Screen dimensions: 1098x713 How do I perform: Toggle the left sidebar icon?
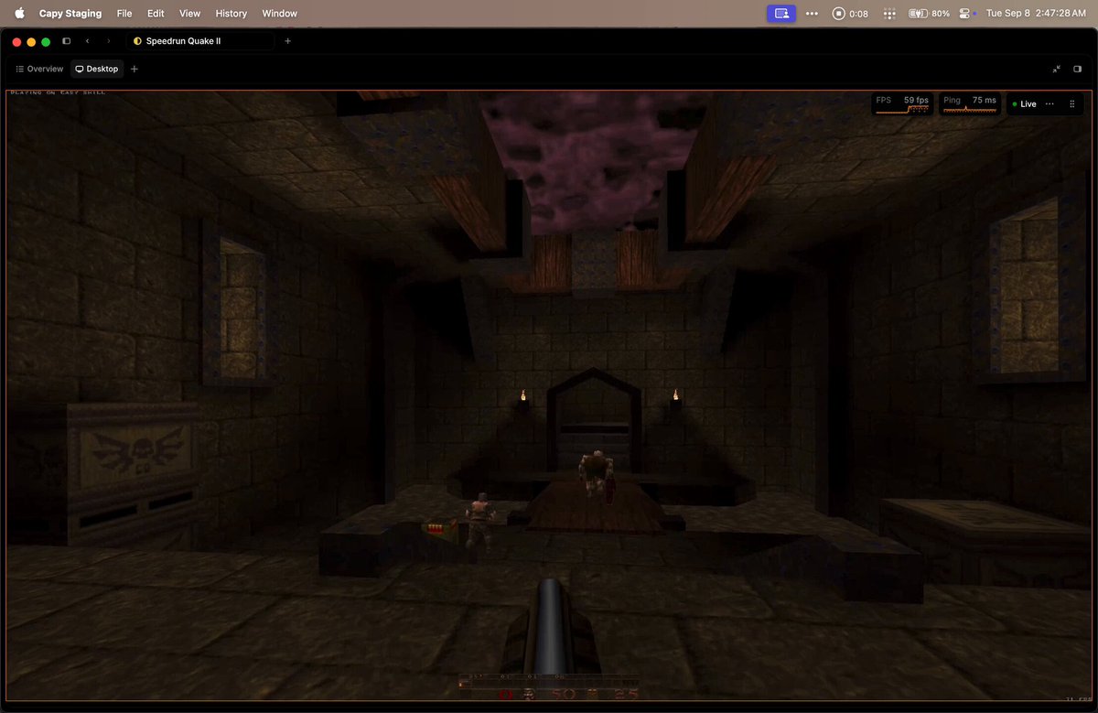click(x=66, y=41)
